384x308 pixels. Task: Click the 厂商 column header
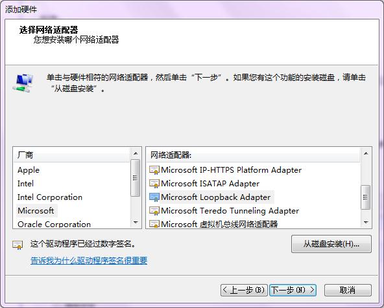click(71, 155)
